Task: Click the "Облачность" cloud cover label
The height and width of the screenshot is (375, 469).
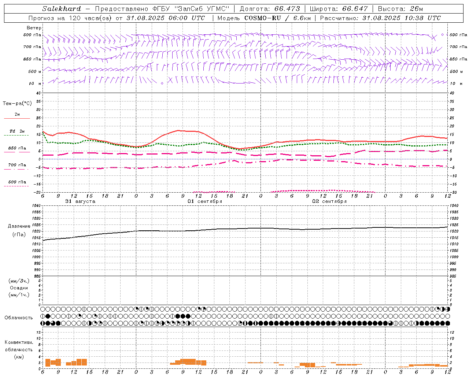Action: click(x=19, y=318)
